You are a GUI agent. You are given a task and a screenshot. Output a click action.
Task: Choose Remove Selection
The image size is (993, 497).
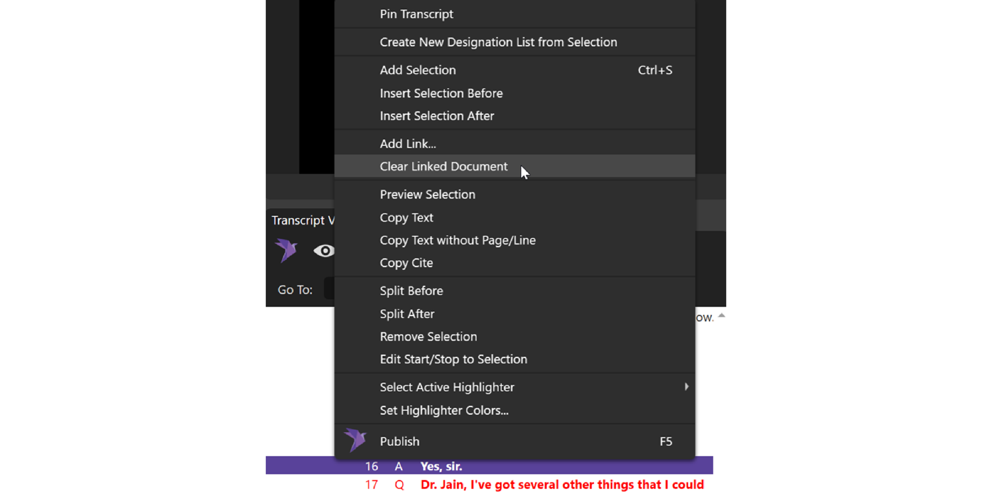pyautogui.click(x=428, y=337)
